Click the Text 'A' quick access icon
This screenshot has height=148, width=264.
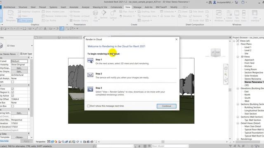(x=45, y=28)
